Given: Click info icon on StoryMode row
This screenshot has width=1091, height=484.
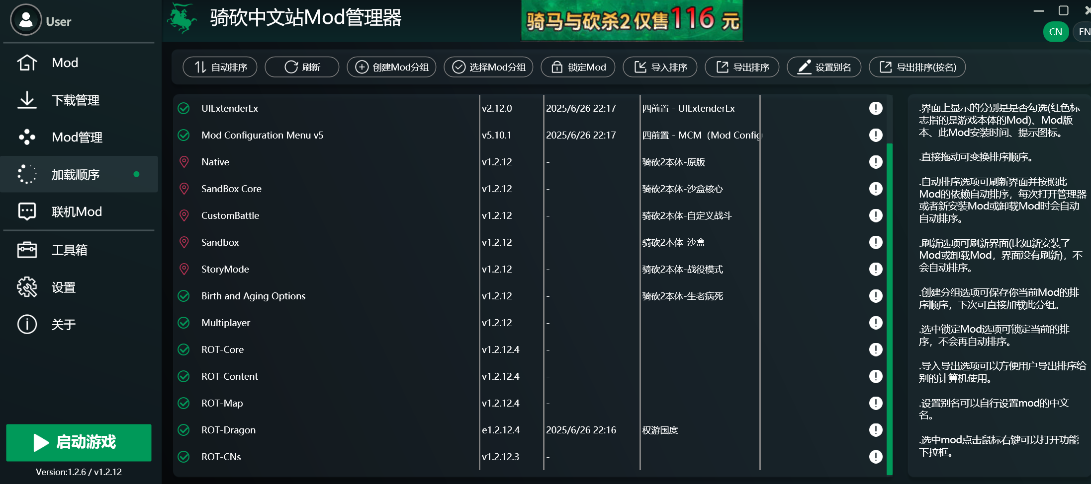Looking at the screenshot, I should (x=876, y=269).
